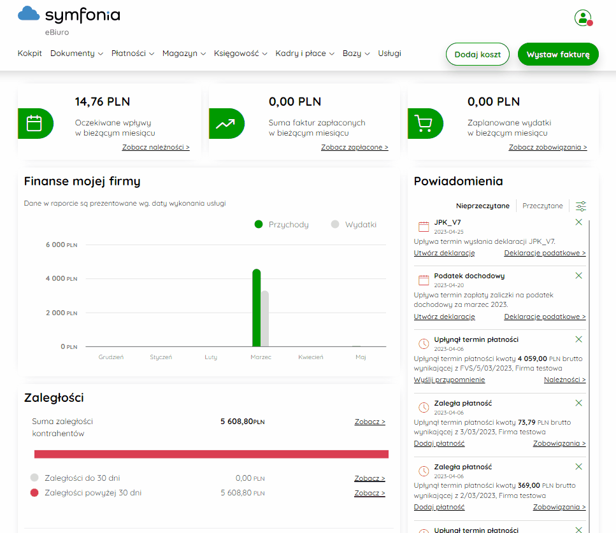Image resolution: width=616 pixels, height=533 pixels.
Task: Click the green calendar icon for expected income
Action: click(36, 124)
